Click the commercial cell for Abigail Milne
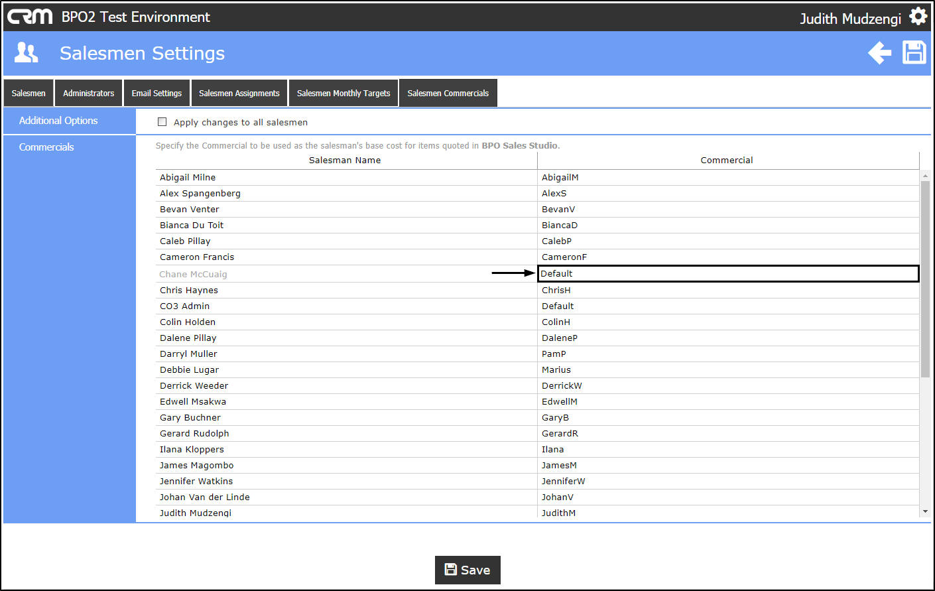Screen dimensions: 935x591 pos(728,177)
